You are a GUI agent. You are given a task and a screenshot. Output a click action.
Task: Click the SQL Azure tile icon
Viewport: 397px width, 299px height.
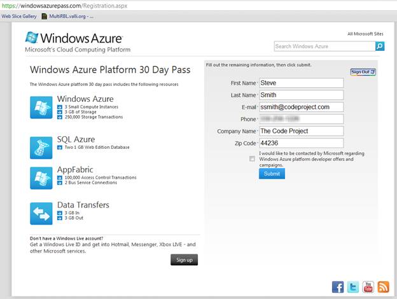coord(41,148)
